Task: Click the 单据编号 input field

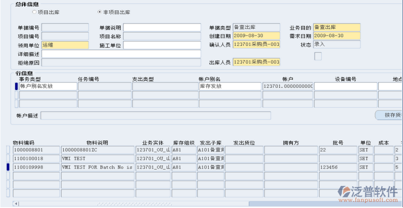Action: [x=65, y=28]
